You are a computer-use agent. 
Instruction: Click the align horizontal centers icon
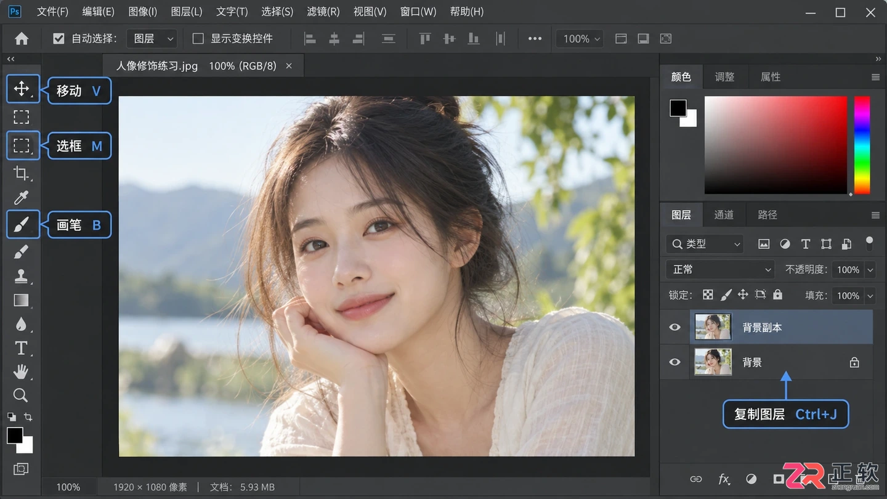(x=334, y=39)
